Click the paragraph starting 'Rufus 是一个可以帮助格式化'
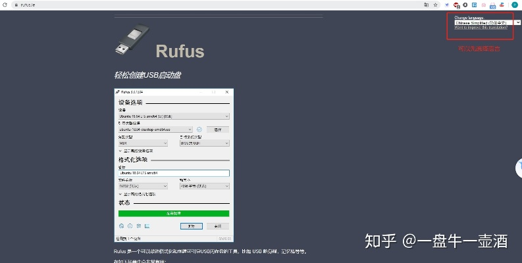The image size is (522, 263). pos(211,252)
